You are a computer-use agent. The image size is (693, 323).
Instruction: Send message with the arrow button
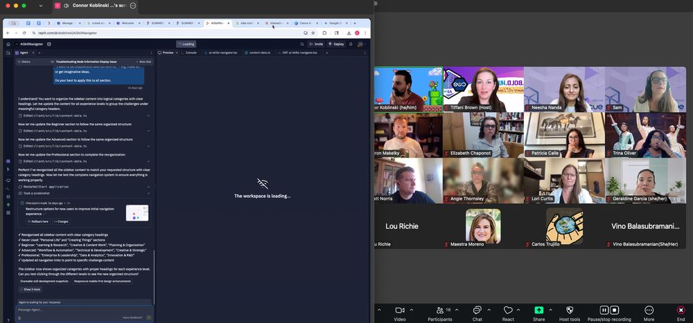(148, 317)
